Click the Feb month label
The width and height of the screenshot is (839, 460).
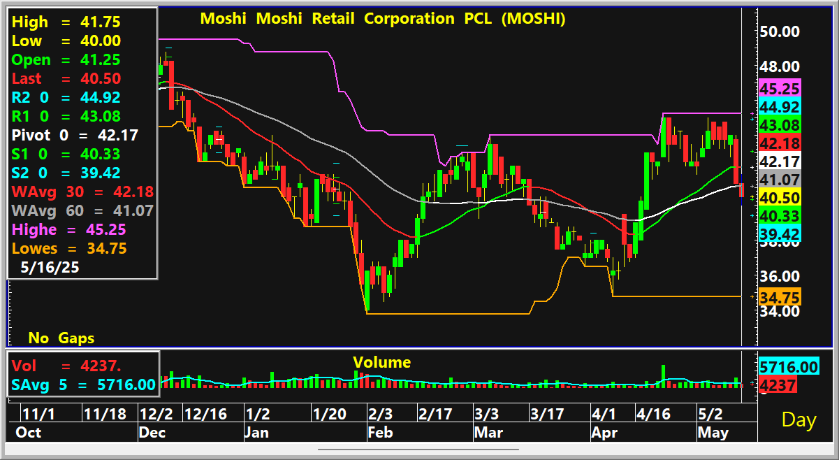point(380,433)
